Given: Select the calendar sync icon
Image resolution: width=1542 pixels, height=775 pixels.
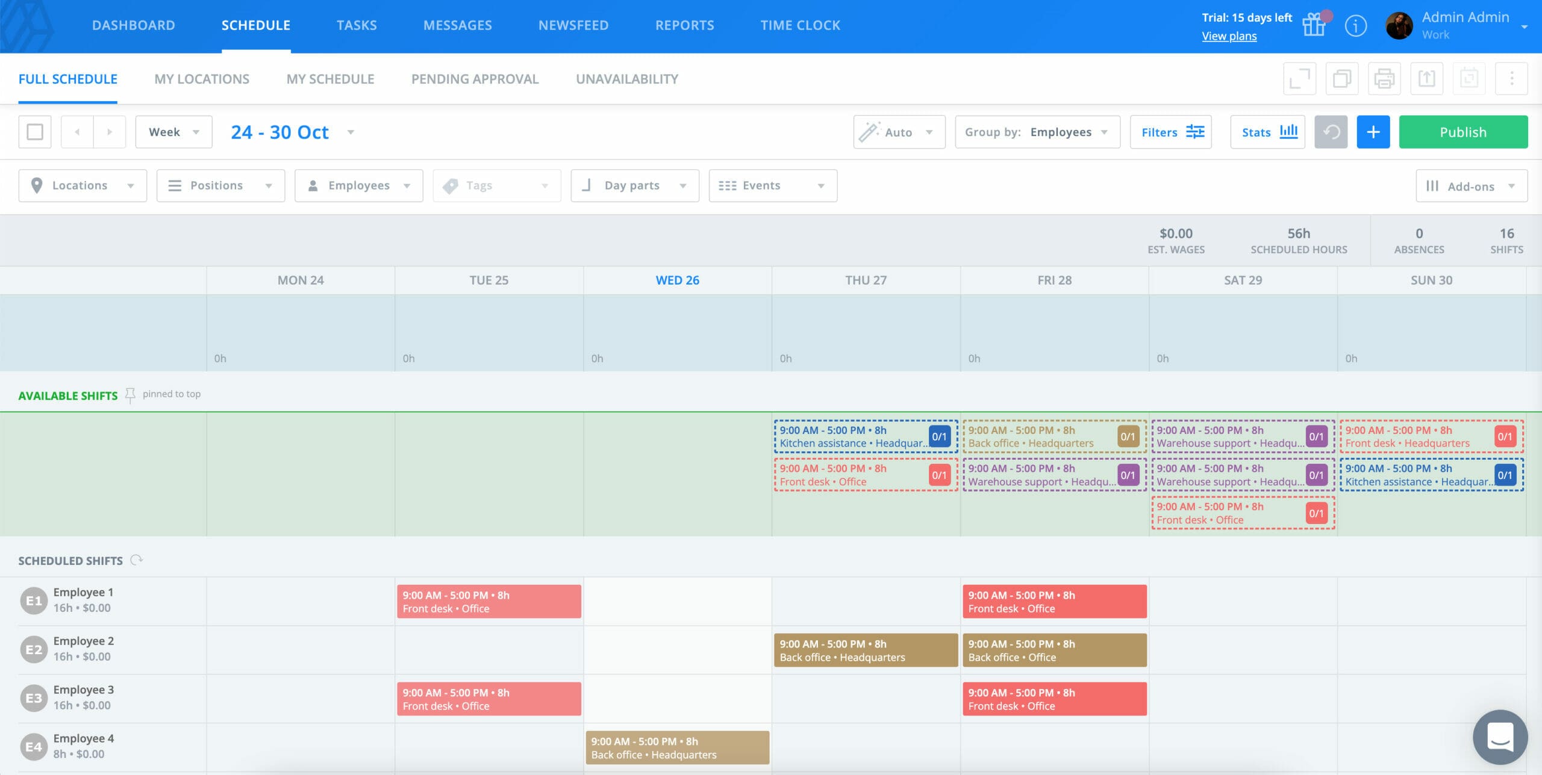Looking at the screenshot, I should click(1469, 78).
